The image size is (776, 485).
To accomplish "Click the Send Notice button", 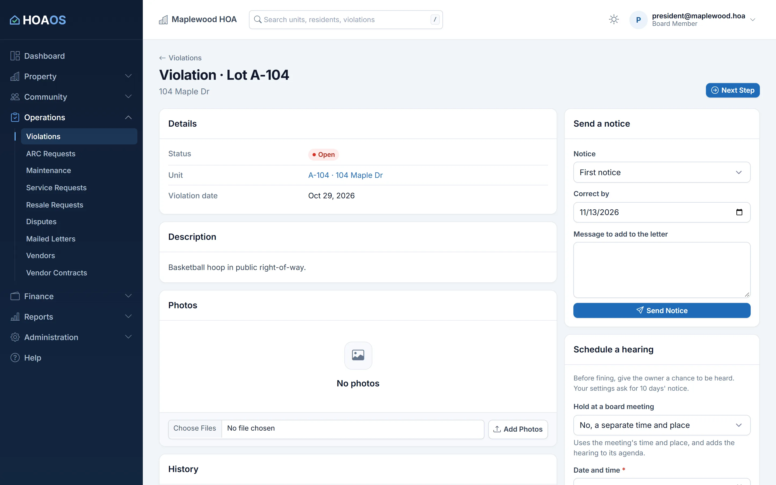I will point(661,310).
